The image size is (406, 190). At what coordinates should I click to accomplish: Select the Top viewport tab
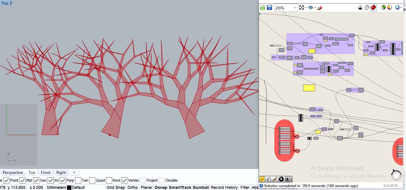point(32,173)
